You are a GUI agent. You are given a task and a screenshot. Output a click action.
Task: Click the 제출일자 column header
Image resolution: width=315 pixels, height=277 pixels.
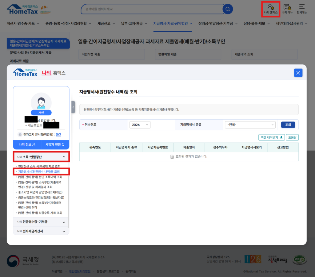189,147
